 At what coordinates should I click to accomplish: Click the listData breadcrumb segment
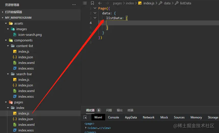(x=186, y=3)
